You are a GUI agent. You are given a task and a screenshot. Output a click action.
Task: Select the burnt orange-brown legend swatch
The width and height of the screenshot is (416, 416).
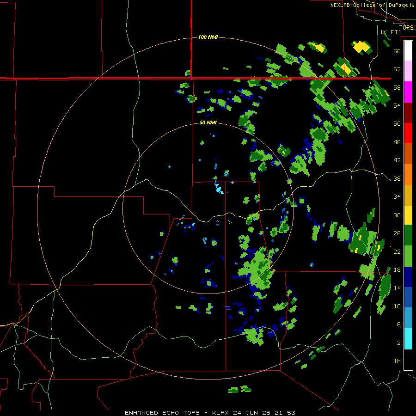[408, 154]
